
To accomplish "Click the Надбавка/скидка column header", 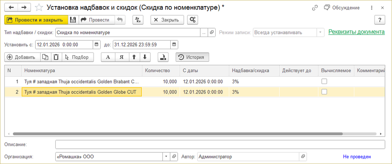I will (254, 70).
